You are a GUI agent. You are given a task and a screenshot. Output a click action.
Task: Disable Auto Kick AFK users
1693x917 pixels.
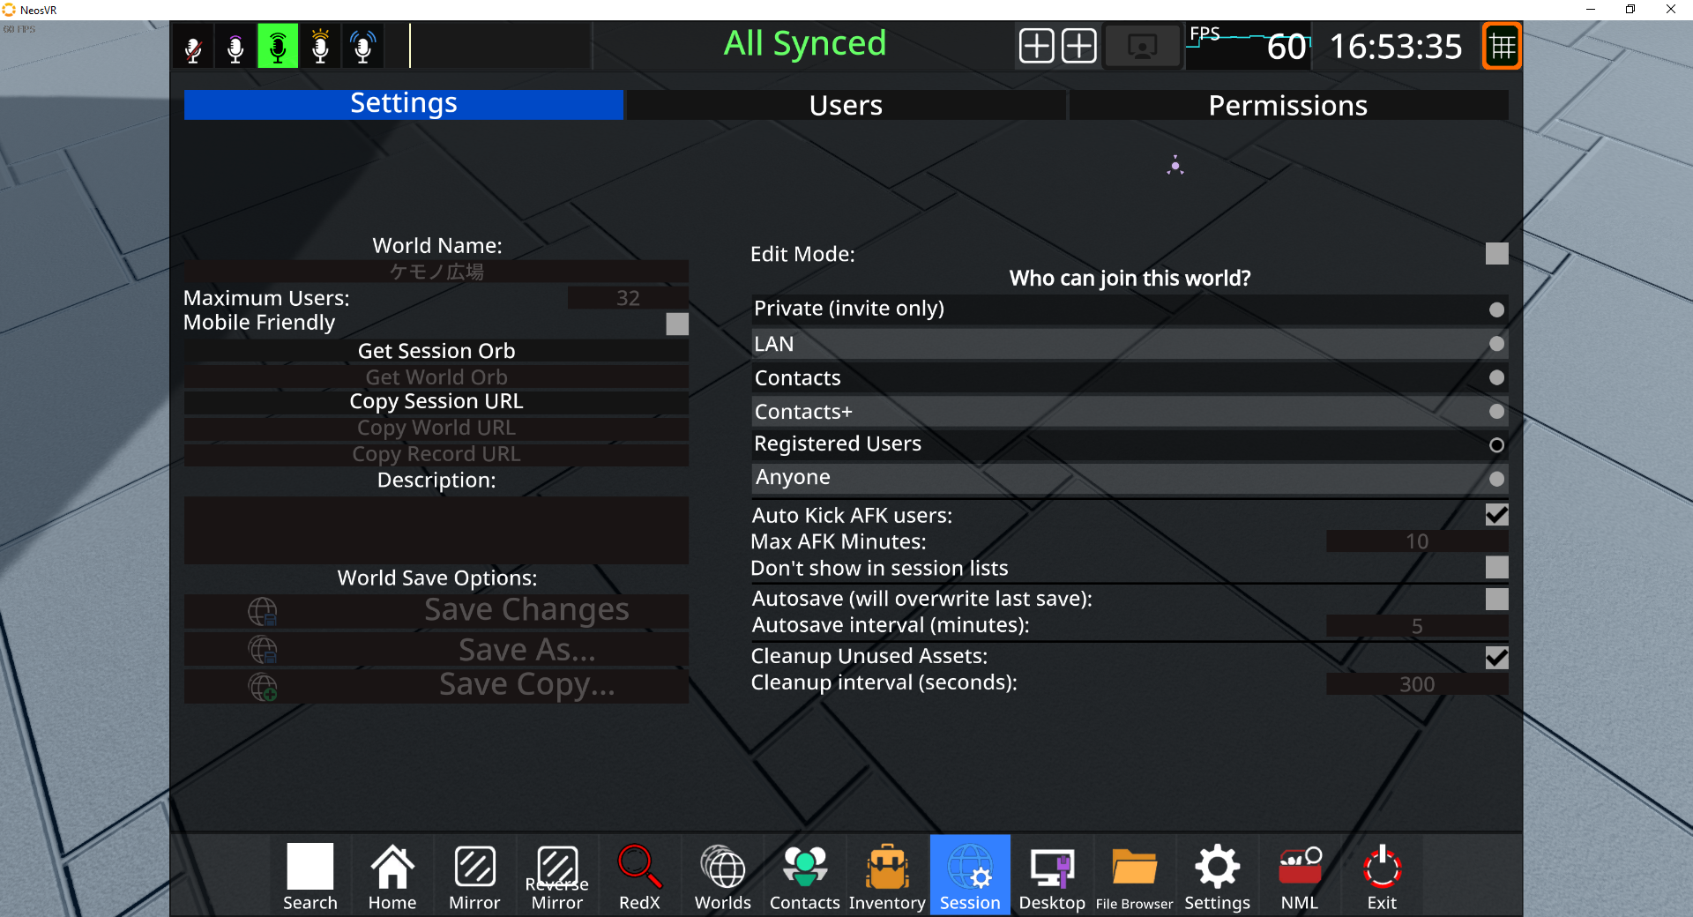tap(1496, 515)
